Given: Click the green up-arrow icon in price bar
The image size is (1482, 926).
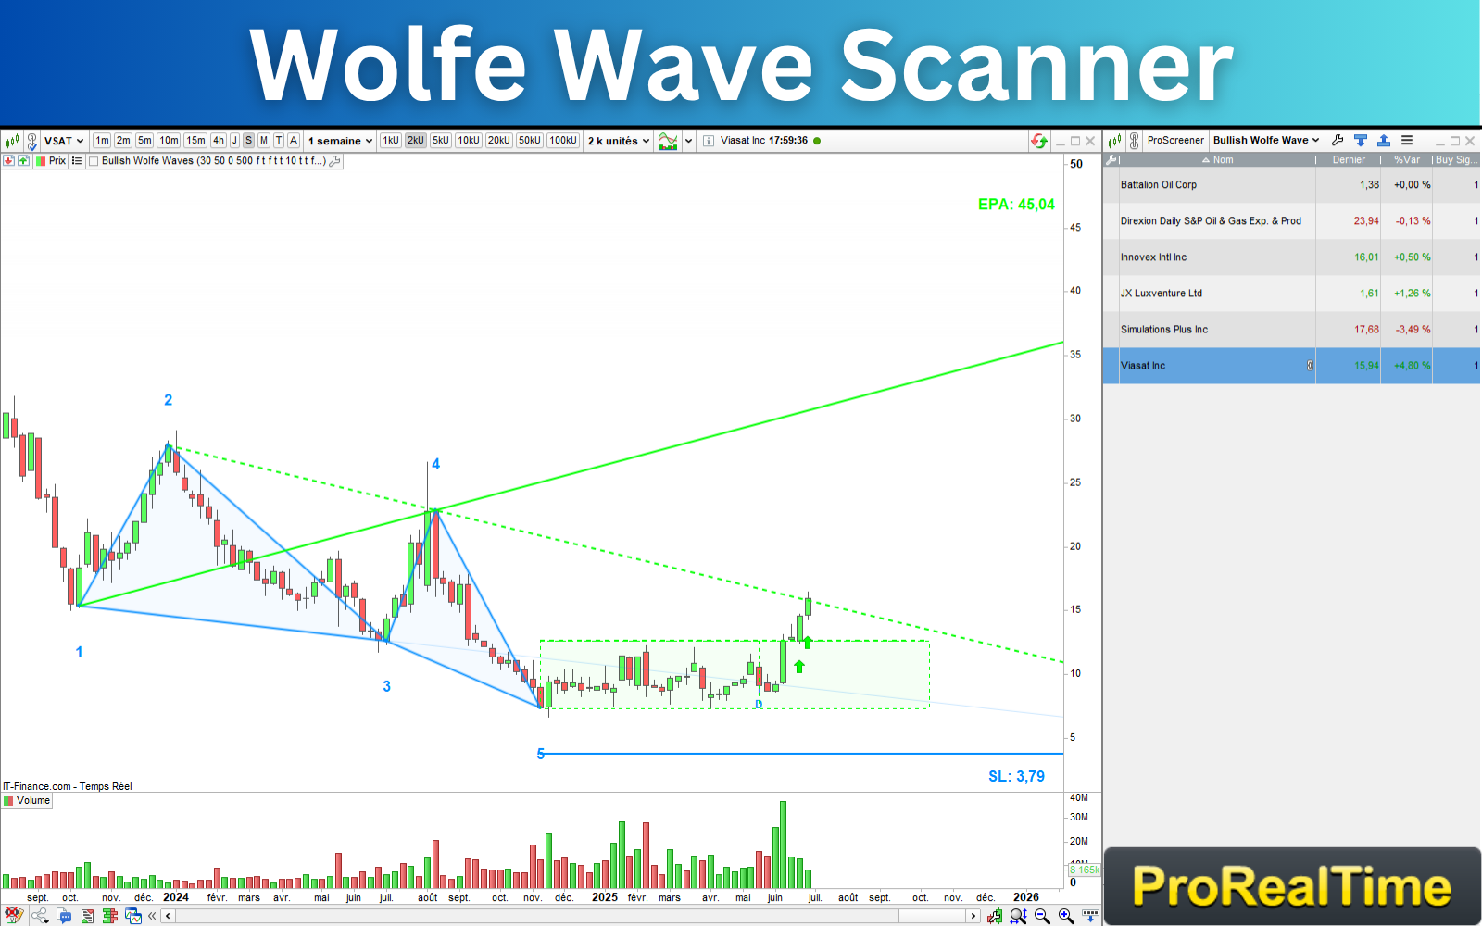Looking at the screenshot, I should coord(23,160).
